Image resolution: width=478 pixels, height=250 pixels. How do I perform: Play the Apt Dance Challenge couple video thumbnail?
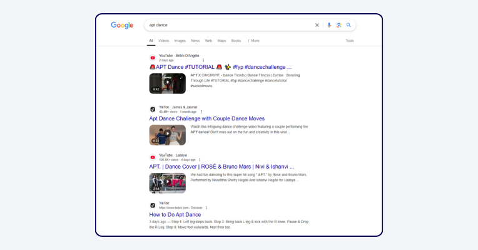(x=167, y=135)
